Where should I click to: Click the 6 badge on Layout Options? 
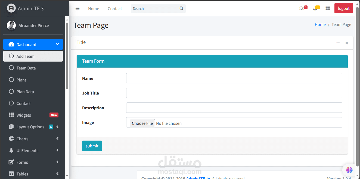(x=51, y=127)
